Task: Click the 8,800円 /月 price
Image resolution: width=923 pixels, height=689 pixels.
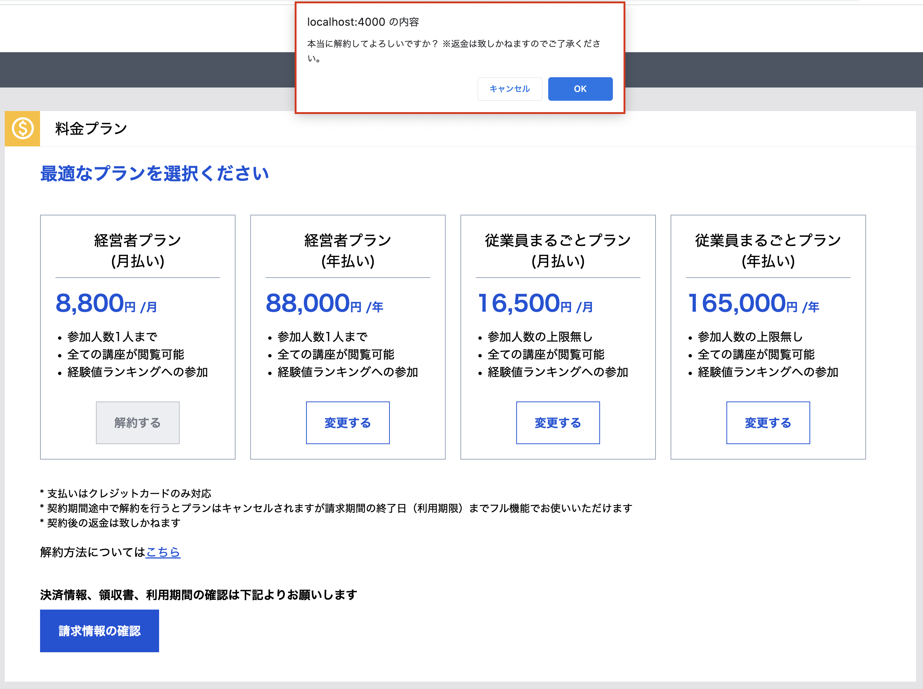Action: tap(106, 303)
